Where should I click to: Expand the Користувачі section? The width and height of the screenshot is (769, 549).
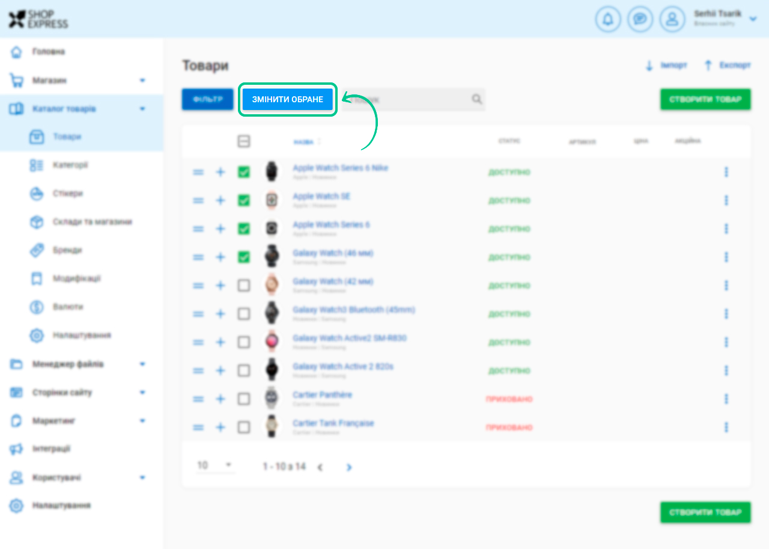coord(142,477)
